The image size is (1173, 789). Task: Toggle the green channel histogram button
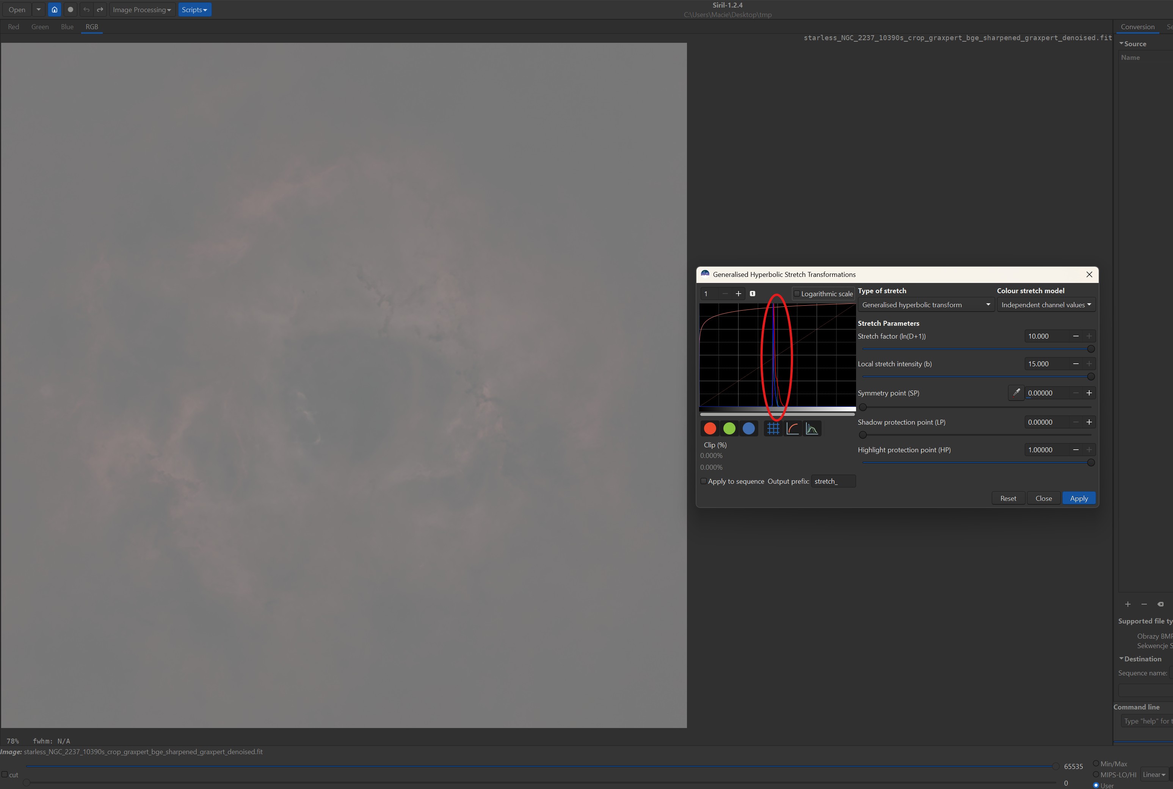(x=729, y=428)
